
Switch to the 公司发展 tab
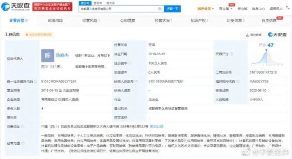coord(128,20)
